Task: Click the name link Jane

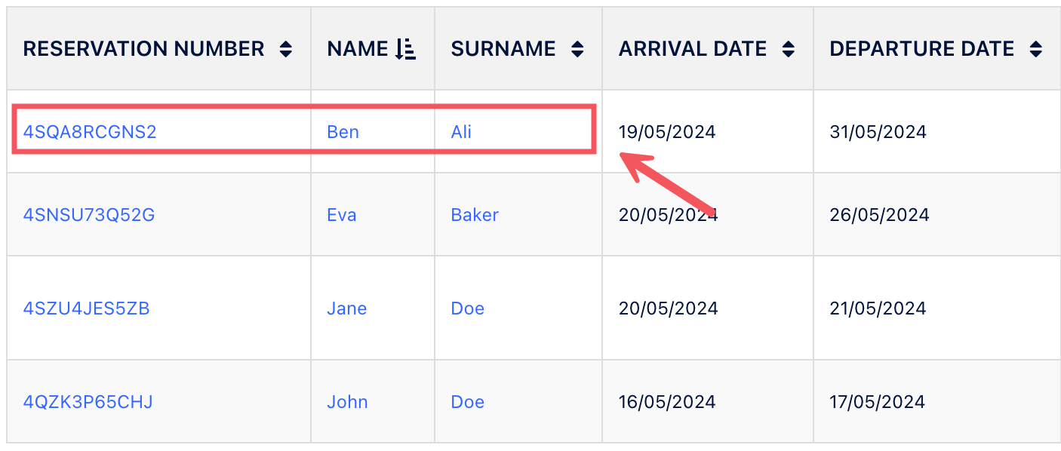Action: [347, 308]
